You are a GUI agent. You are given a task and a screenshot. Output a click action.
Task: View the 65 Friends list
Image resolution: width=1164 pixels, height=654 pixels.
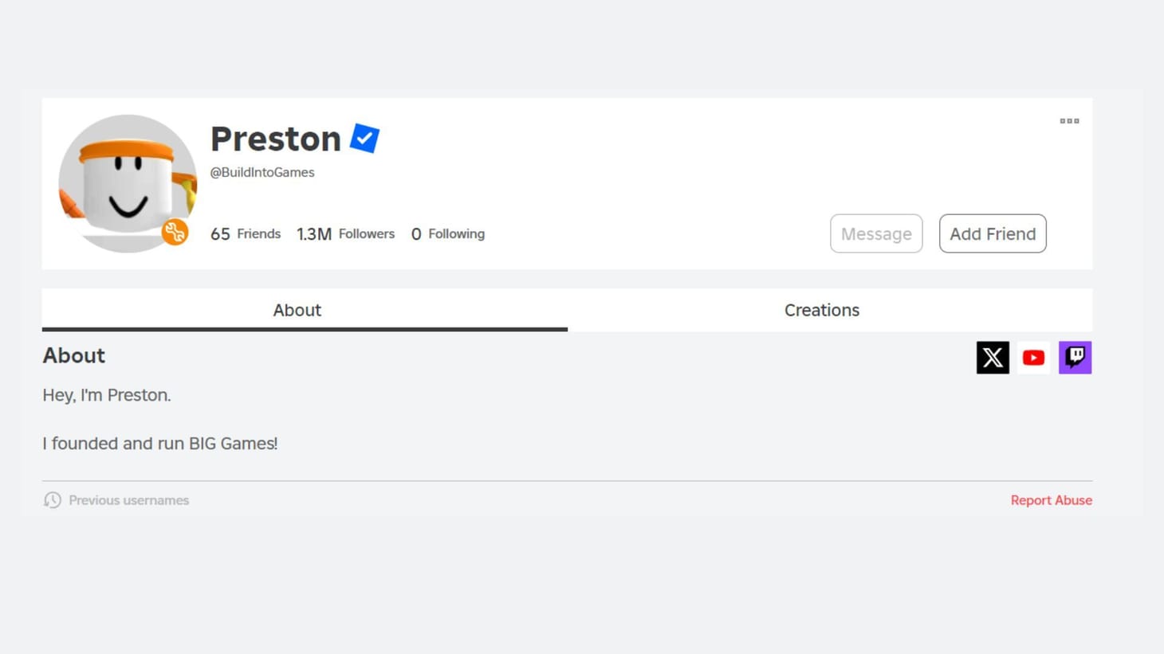click(x=246, y=234)
